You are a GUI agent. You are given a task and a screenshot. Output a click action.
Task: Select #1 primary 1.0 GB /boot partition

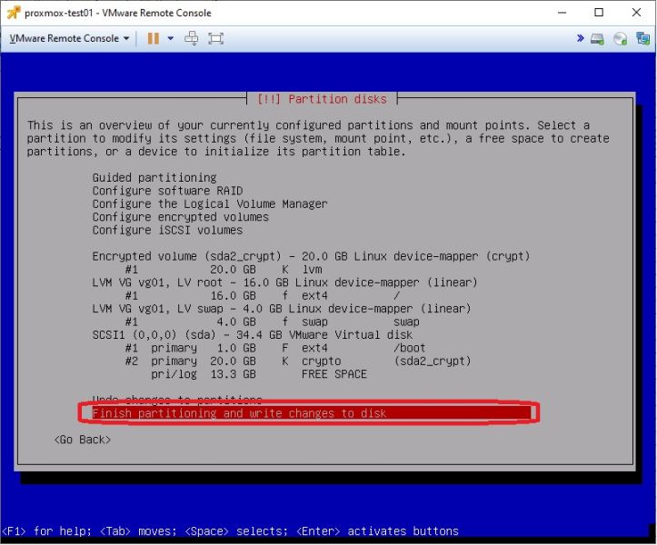(x=274, y=348)
